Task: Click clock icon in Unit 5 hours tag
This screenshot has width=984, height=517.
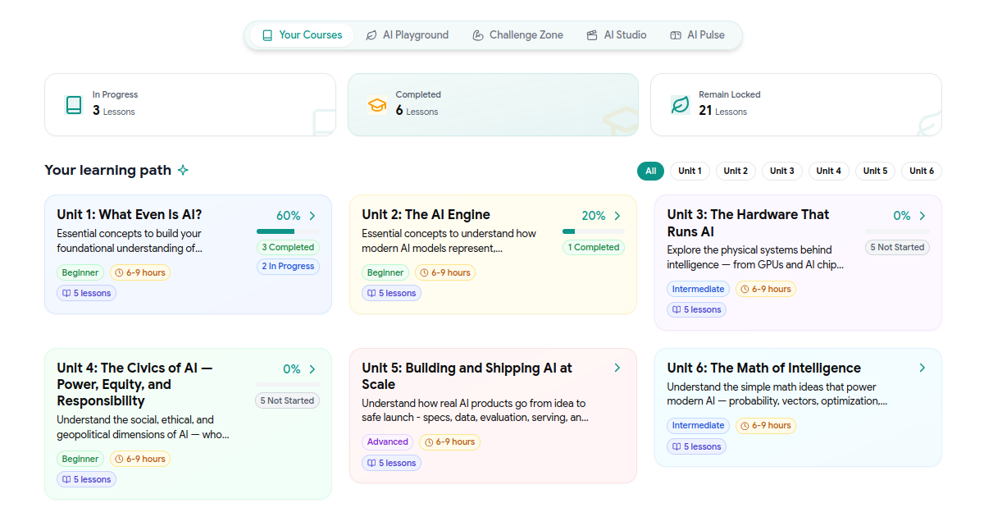Action: [x=429, y=442]
